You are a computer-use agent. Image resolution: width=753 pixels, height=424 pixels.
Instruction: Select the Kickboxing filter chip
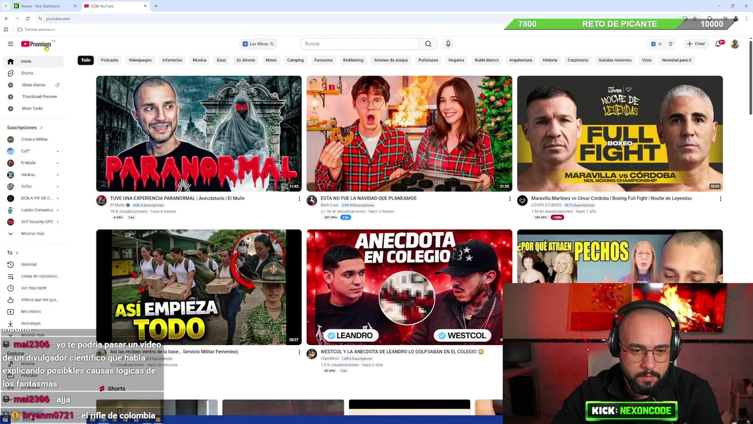coord(353,60)
